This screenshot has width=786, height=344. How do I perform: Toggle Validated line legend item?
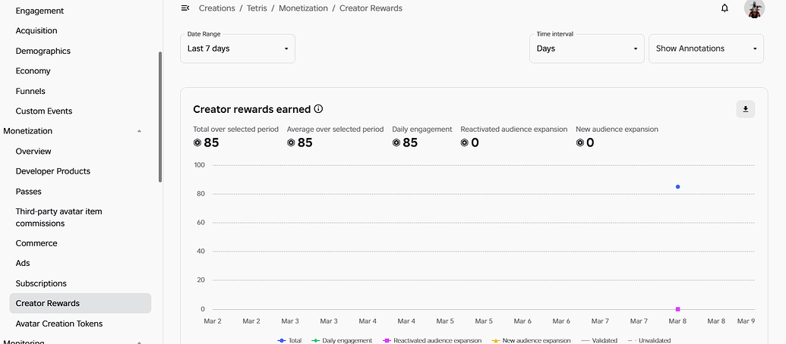click(x=598, y=340)
